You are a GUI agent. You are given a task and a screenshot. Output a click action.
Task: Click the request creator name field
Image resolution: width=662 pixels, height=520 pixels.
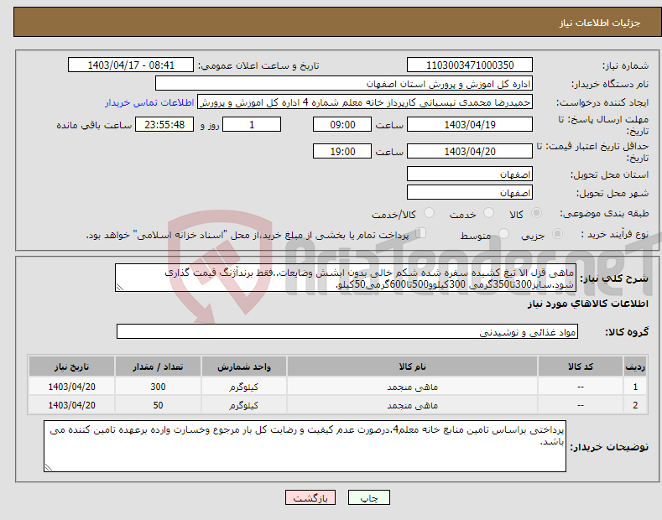coord(365,102)
